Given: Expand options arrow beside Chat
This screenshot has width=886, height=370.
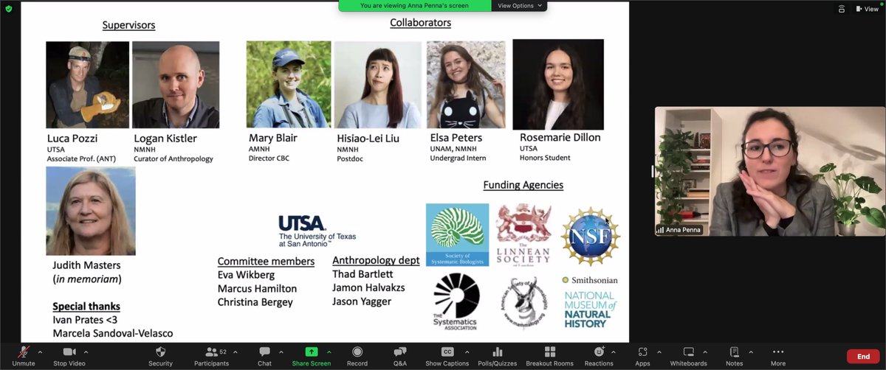Looking at the screenshot, I should 281,352.
